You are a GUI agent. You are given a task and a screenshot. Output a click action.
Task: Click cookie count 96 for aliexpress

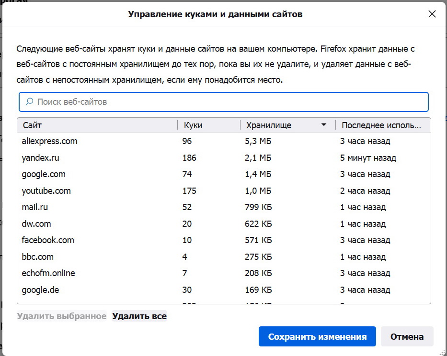187,141
